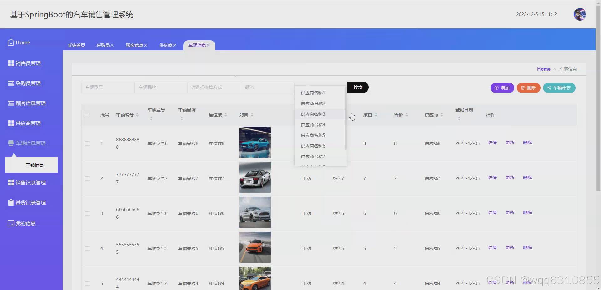Choose 供应商名称4 from the dropdown list
The height and width of the screenshot is (290, 601).
tap(320, 125)
